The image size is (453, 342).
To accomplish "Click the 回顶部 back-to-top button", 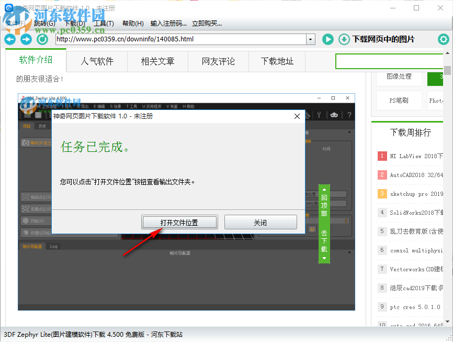I will (x=324, y=205).
